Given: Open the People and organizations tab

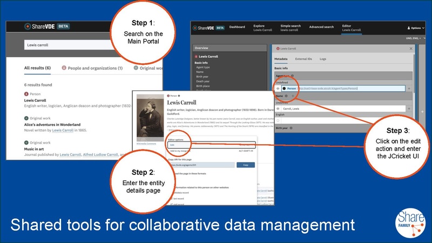Looking at the screenshot, I should pos(92,69).
